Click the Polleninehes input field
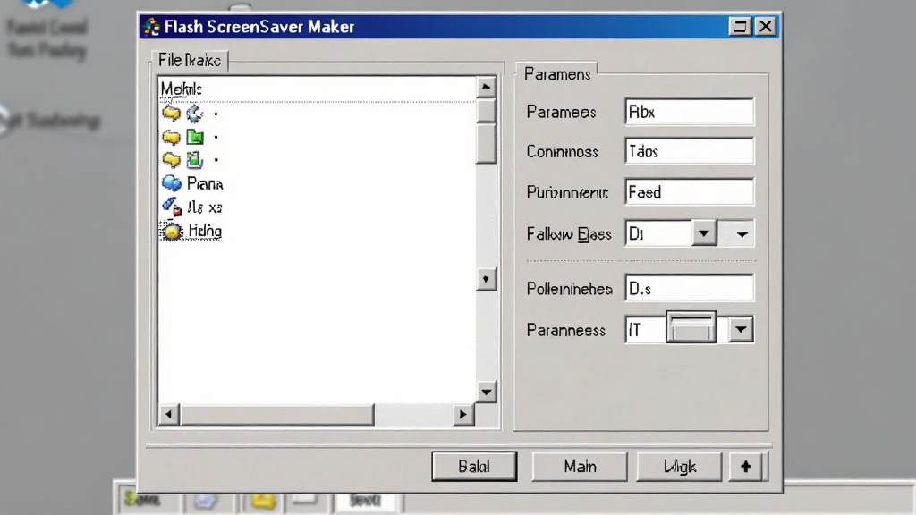Viewport: 916px width, 515px height. 690,289
